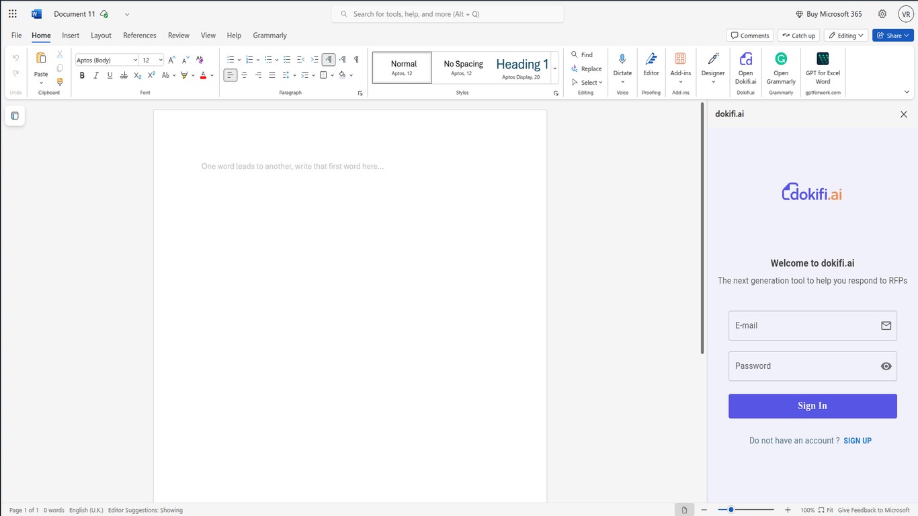This screenshot has height=516, width=918.
Task: Open the Editing mode dropdown
Action: [846, 36]
